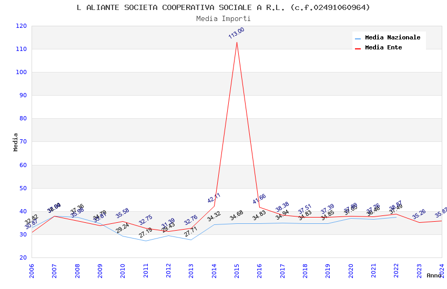The width and height of the screenshot is (447, 289).
Task: Click the 32.75 data label
Action: click(145, 220)
